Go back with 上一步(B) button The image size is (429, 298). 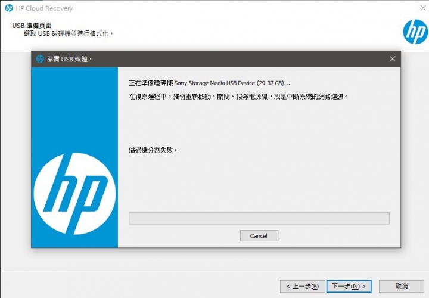(x=302, y=286)
